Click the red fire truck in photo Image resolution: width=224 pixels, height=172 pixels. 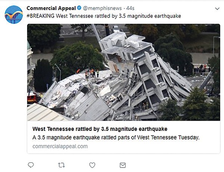(x=32, y=97)
